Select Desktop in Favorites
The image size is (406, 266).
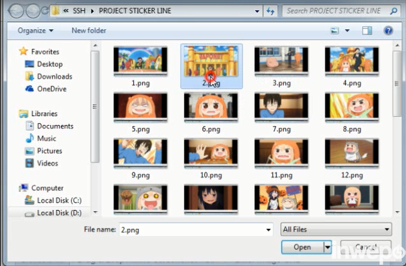(50, 64)
